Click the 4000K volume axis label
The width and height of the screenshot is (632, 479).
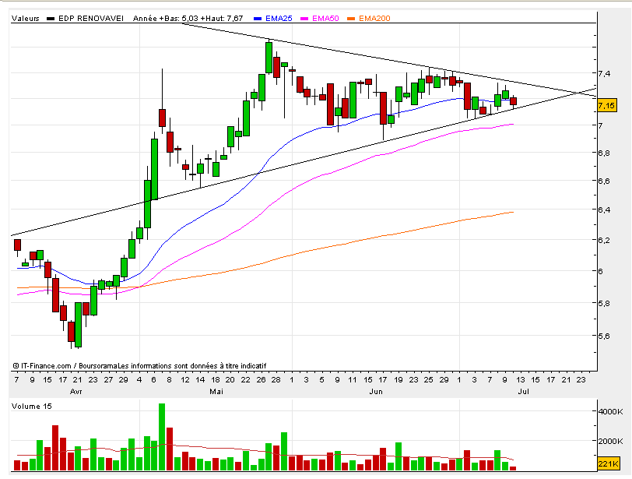tap(611, 412)
